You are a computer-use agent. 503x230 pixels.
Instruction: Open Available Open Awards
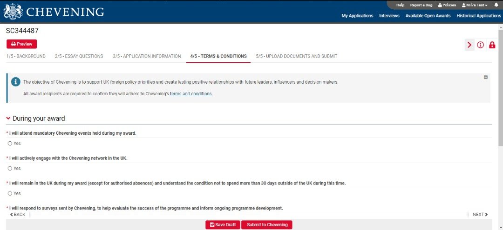click(x=428, y=16)
